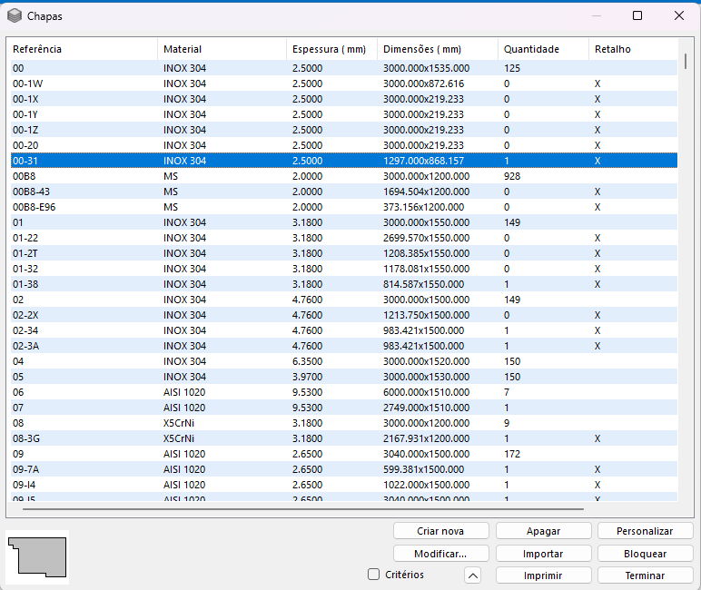The height and width of the screenshot is (590, 701).
Task: Click the Terminar button
Action: [x=645, y=575]
